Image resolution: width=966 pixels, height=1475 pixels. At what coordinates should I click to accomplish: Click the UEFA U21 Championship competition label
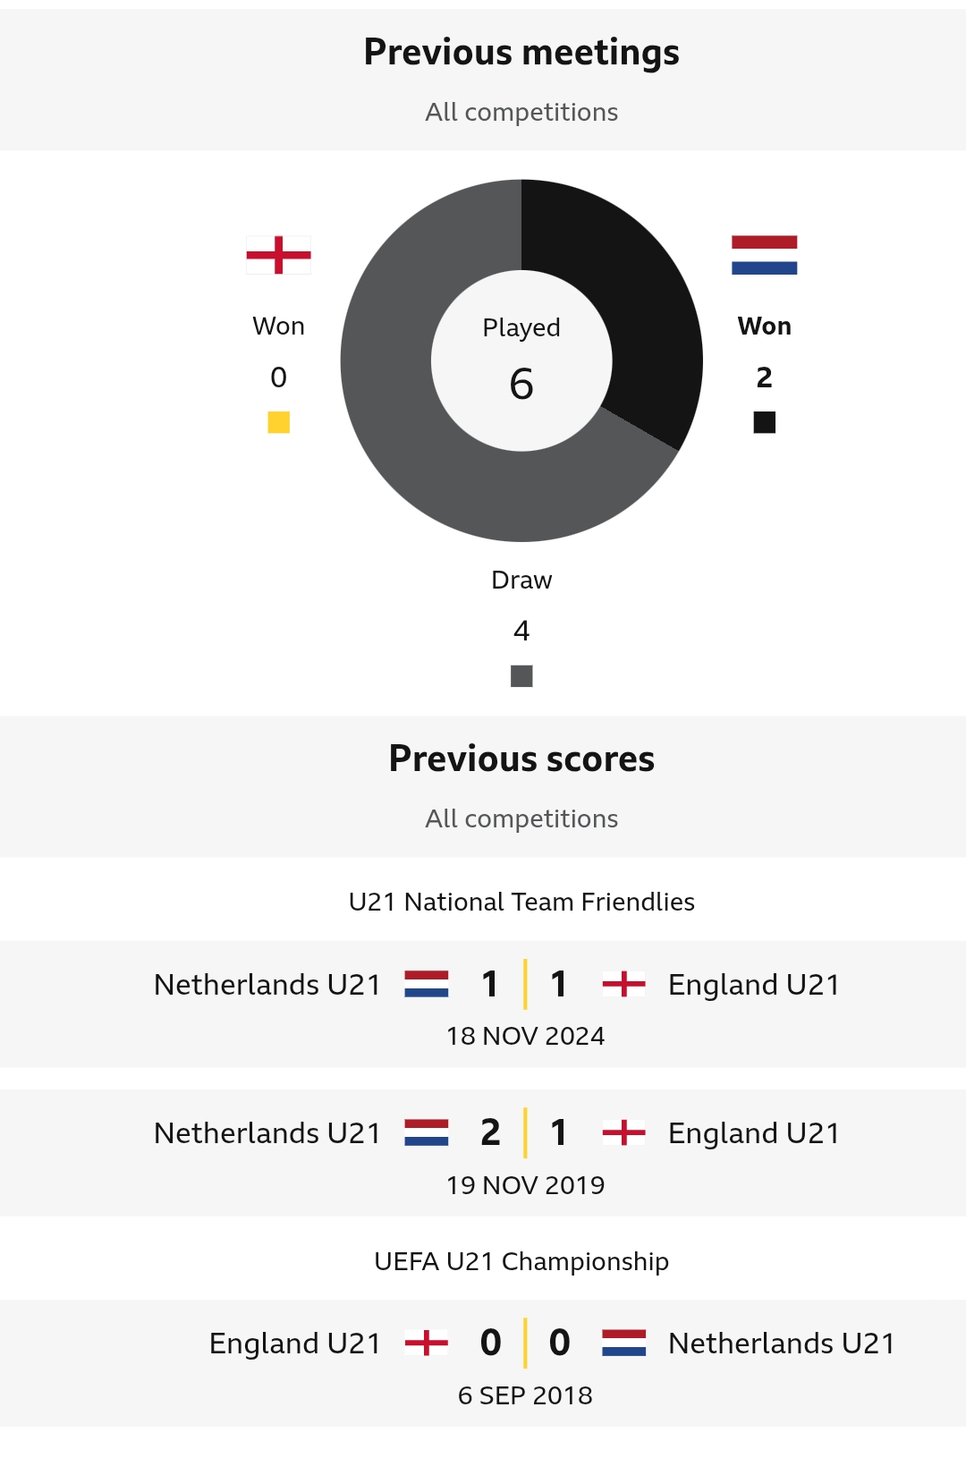click(x=521, y=1261)
